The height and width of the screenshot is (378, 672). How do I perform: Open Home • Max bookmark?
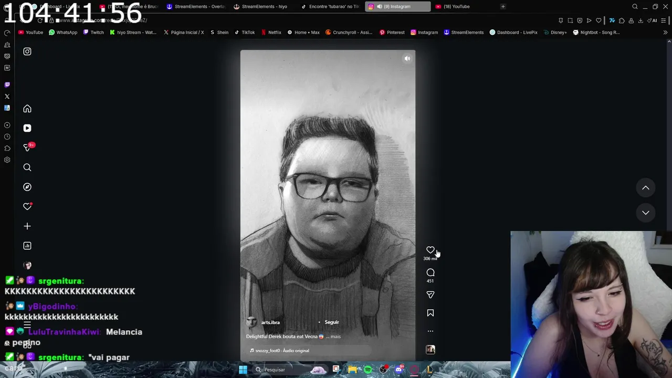pyautogui.click(x=303, y=33)
